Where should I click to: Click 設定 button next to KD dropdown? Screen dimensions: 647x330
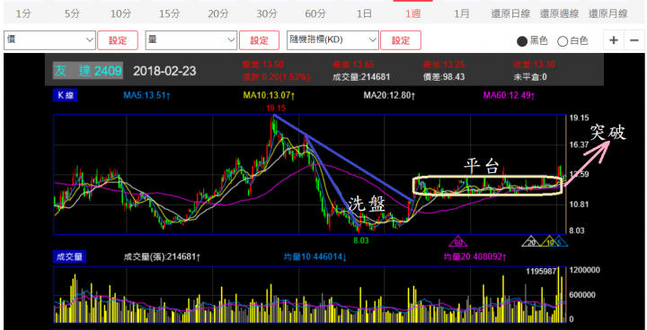[401, 40]
